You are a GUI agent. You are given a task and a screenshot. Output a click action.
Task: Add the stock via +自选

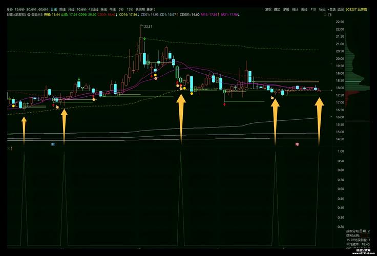[x=332, y=9]
